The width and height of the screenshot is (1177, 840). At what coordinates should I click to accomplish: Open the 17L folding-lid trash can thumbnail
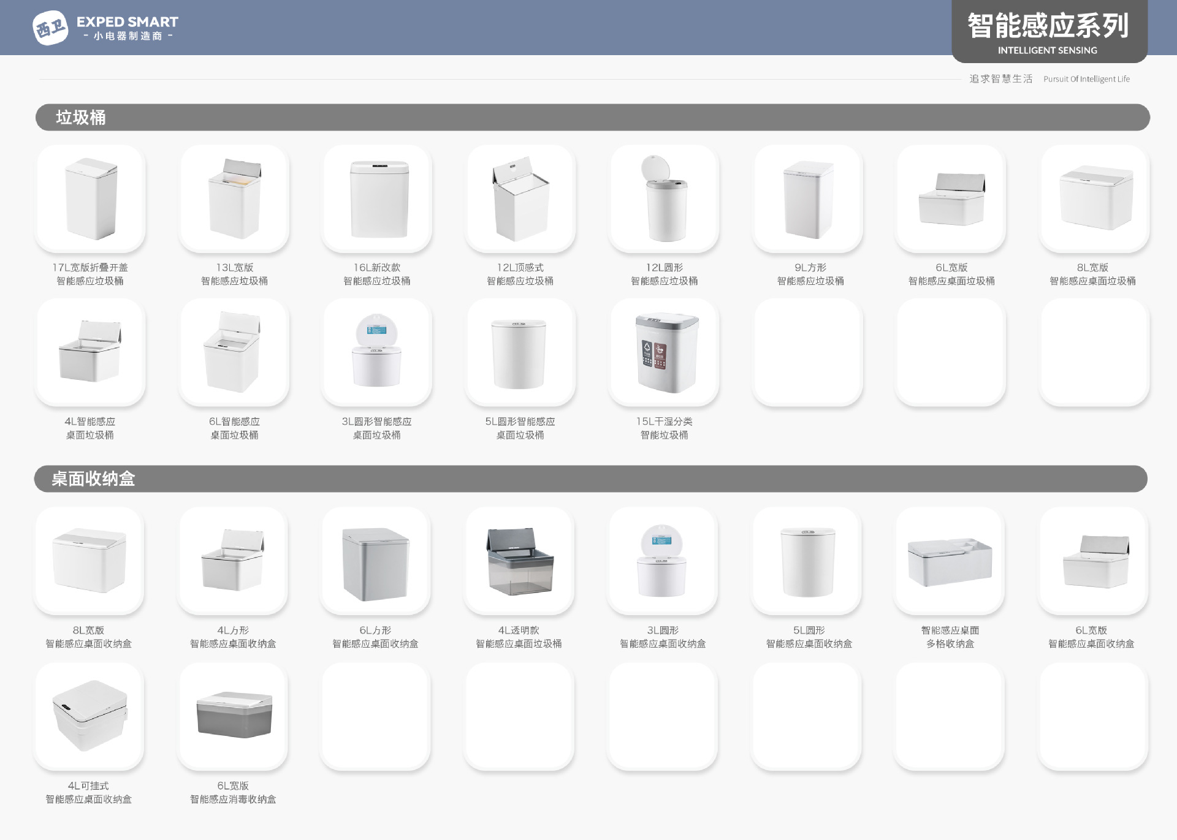91,199
